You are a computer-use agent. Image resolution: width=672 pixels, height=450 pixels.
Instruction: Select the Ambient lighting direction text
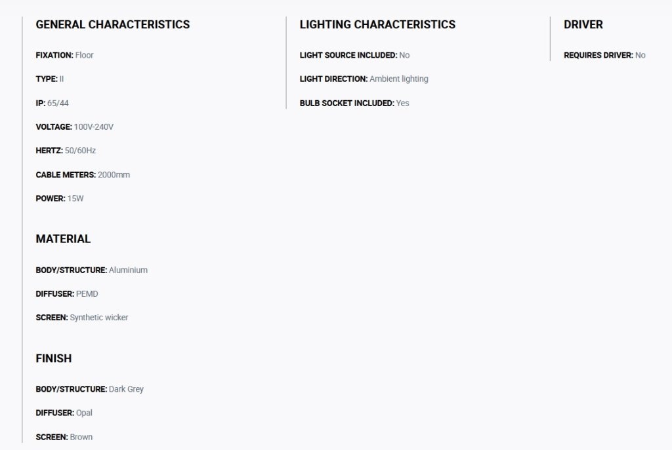tap(398, 79)
